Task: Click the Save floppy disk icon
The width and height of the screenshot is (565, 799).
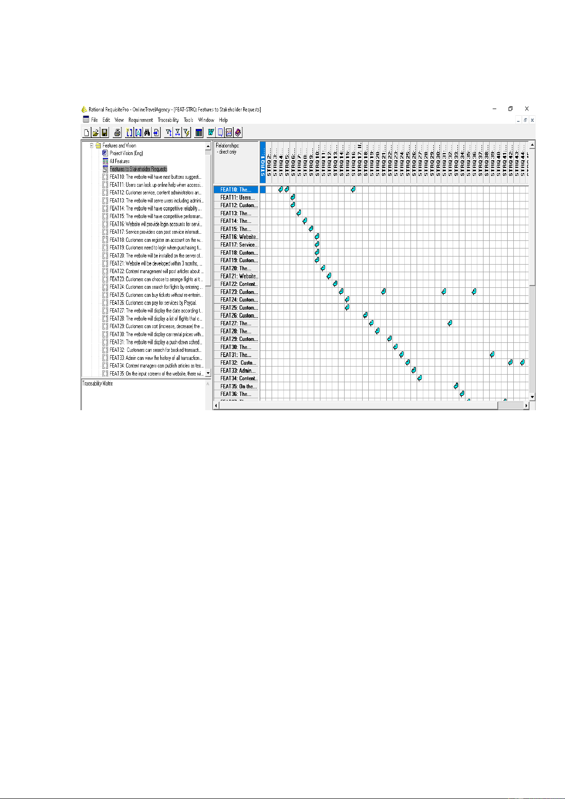Action: coord(105,133)
